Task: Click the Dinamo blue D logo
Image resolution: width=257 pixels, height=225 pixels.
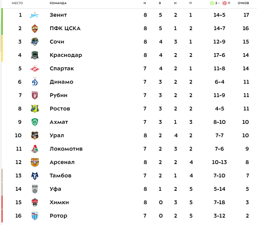Action: pyautogui.click(x=35, y=82)
